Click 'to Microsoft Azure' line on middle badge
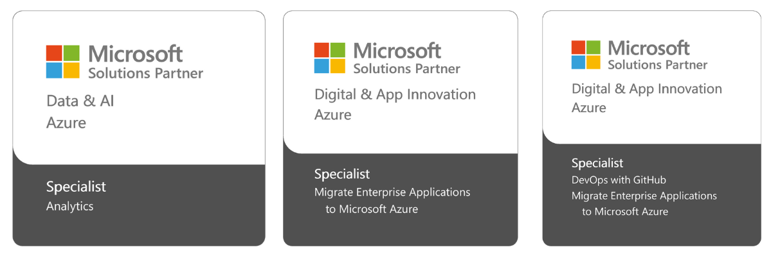Screen dimensions: 771x254 pyautogui.click(x=372, y=209)
